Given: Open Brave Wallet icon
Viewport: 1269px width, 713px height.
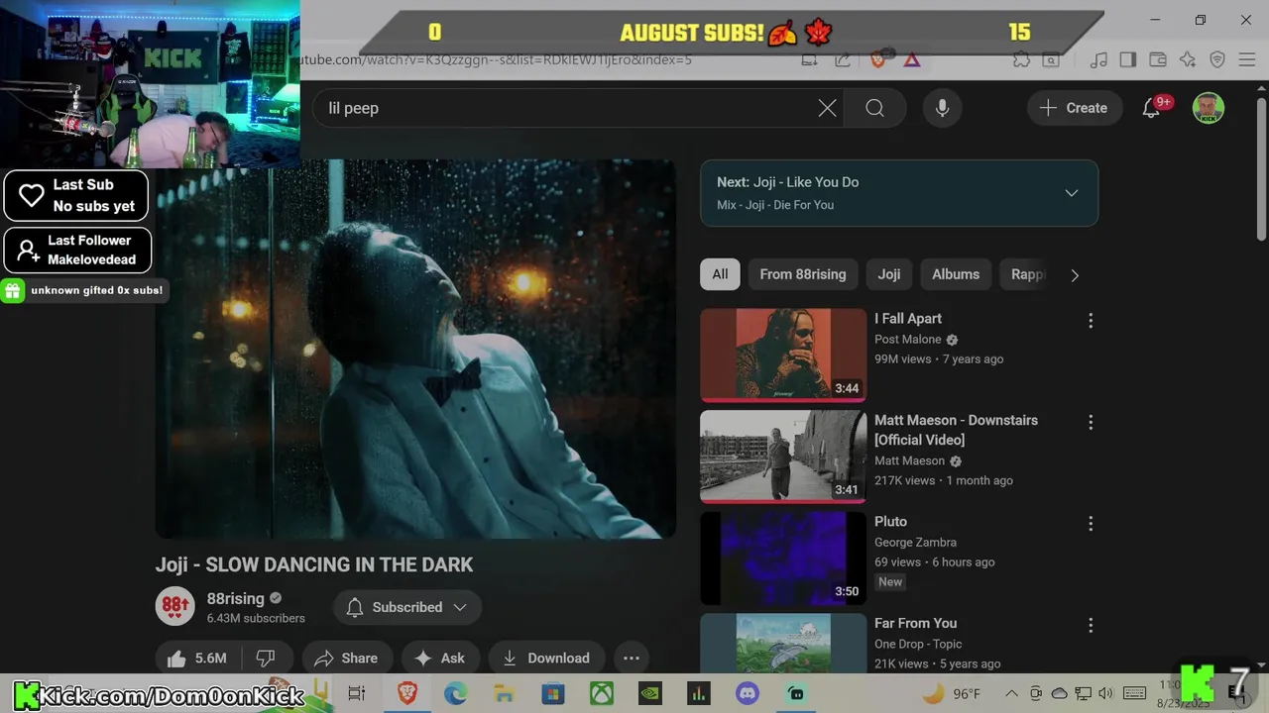Looking at the screenshot, I should tap(1157, 59).
